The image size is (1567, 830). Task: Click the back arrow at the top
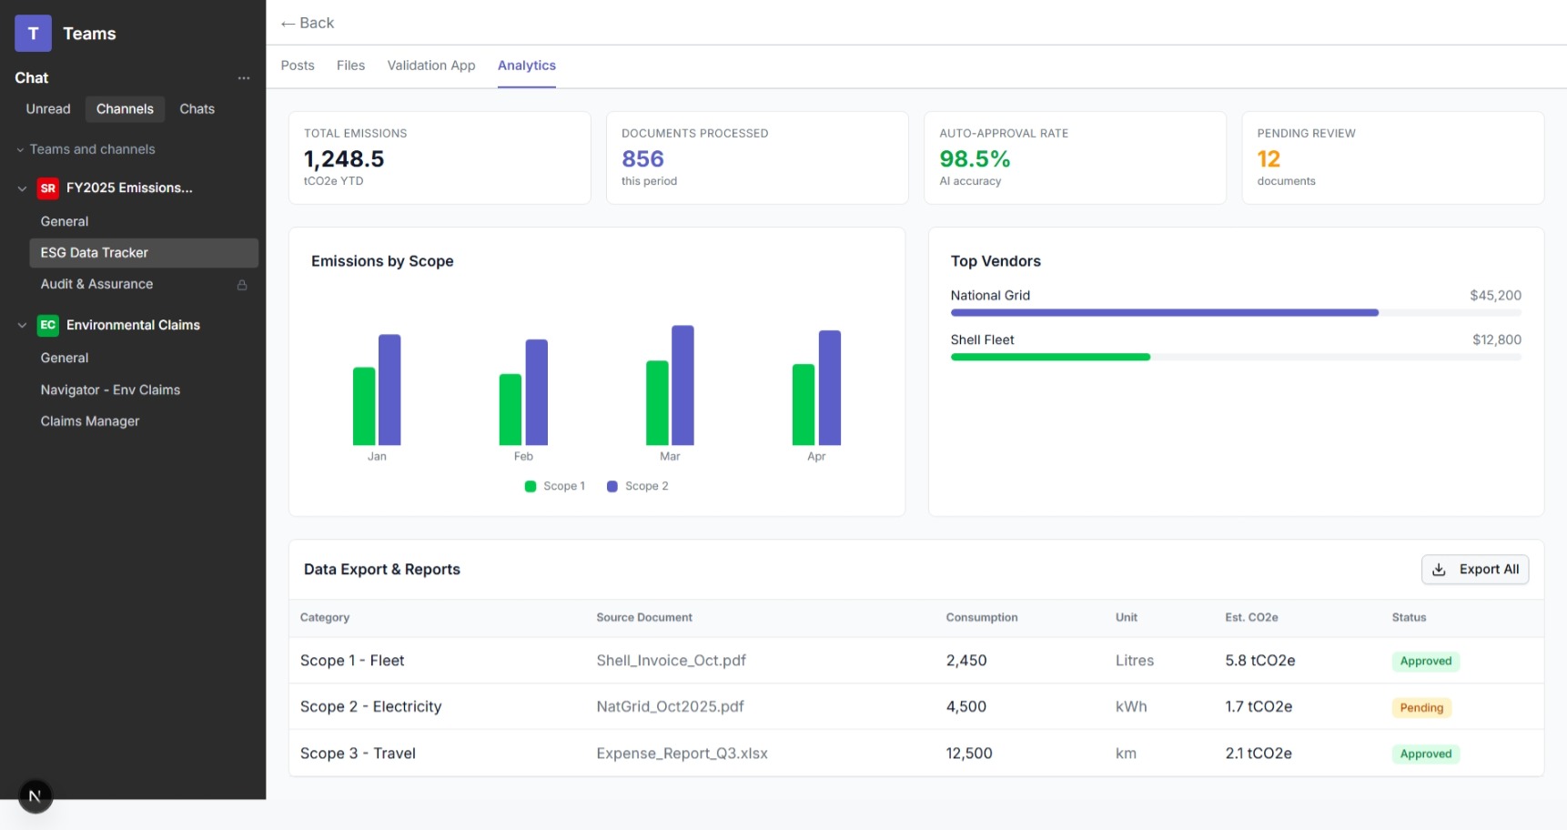287,23
